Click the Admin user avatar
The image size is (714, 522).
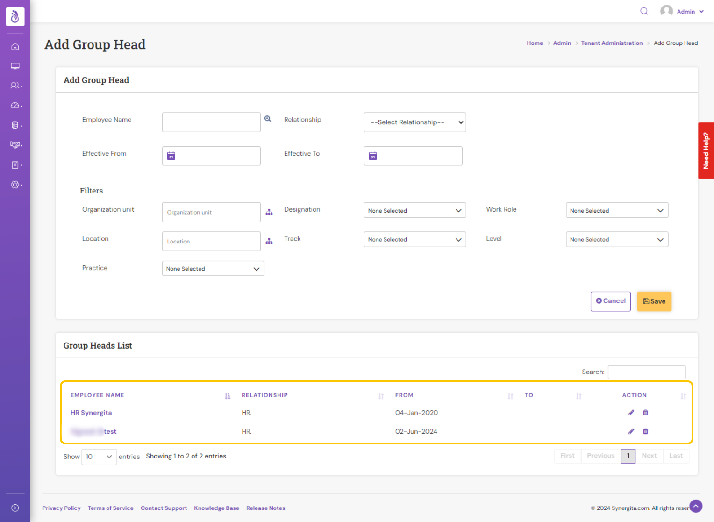tap(666, 11)
